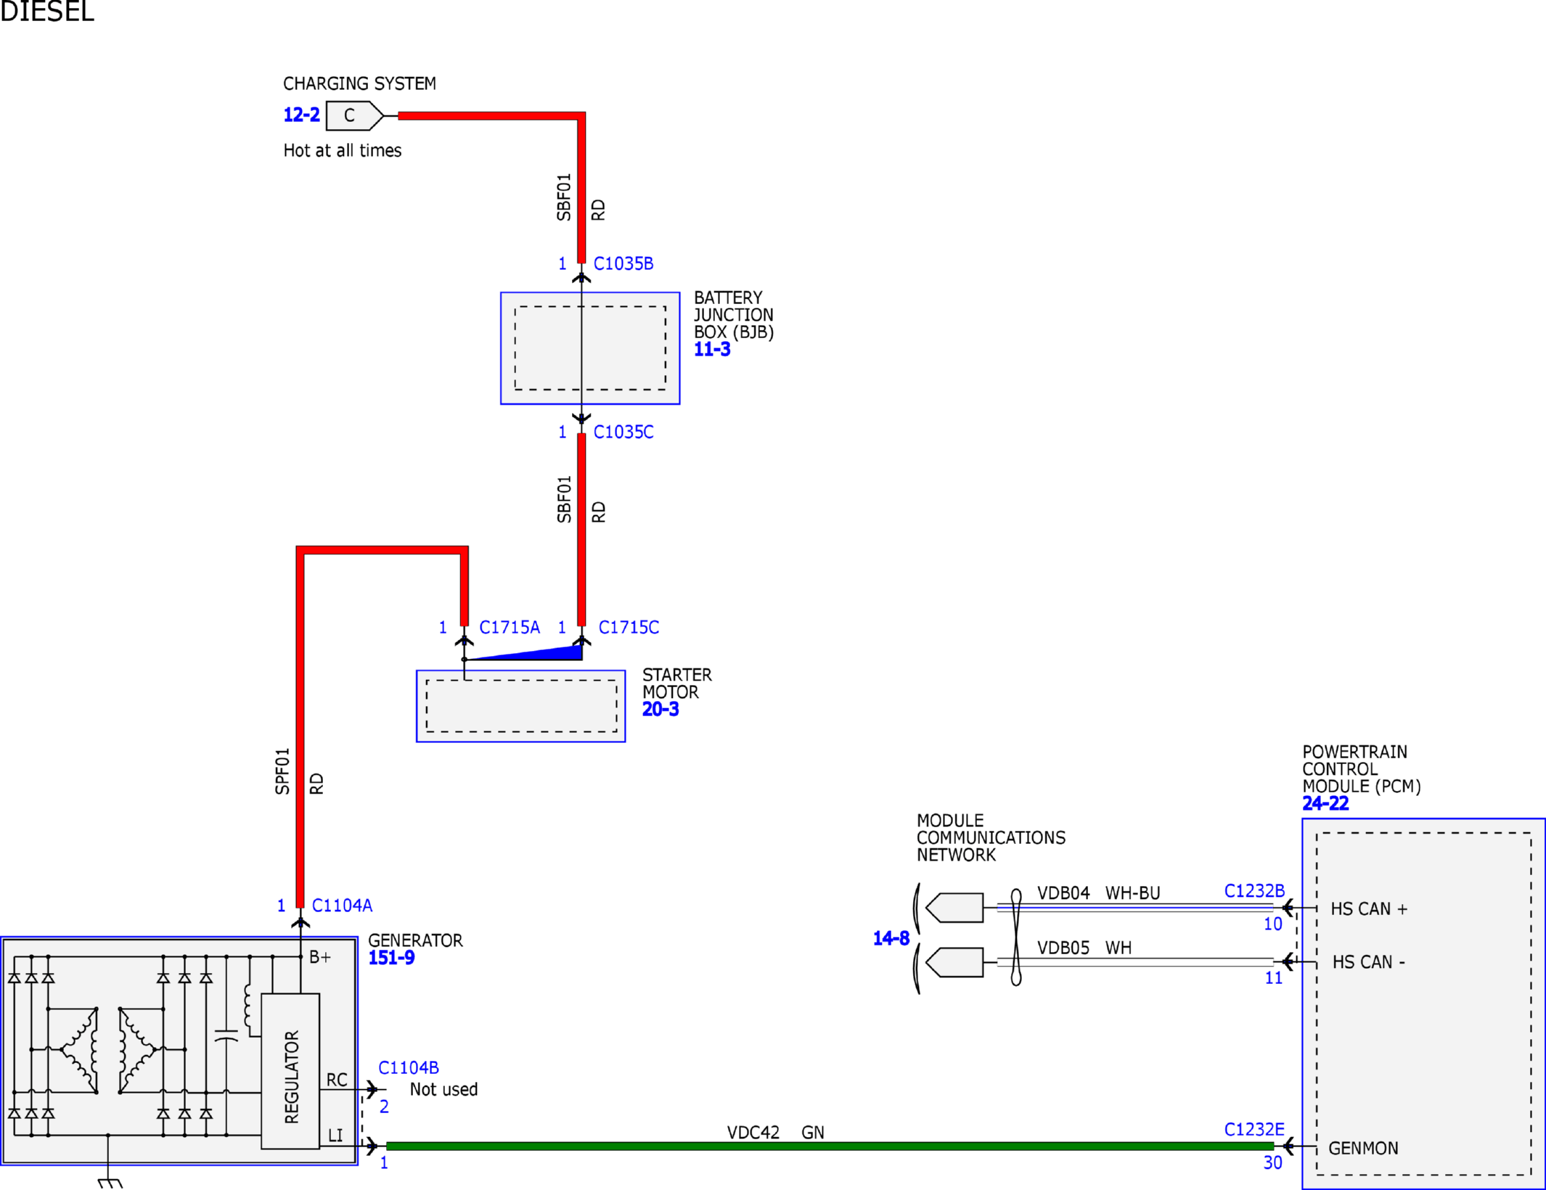
Task: Click the field coil symbol beside regulator
Action: coord(248,1006)
